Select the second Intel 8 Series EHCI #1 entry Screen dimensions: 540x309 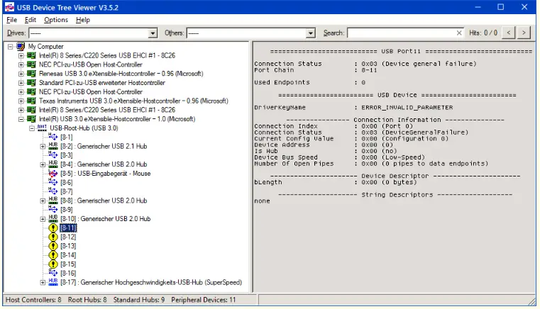point(107,110)
